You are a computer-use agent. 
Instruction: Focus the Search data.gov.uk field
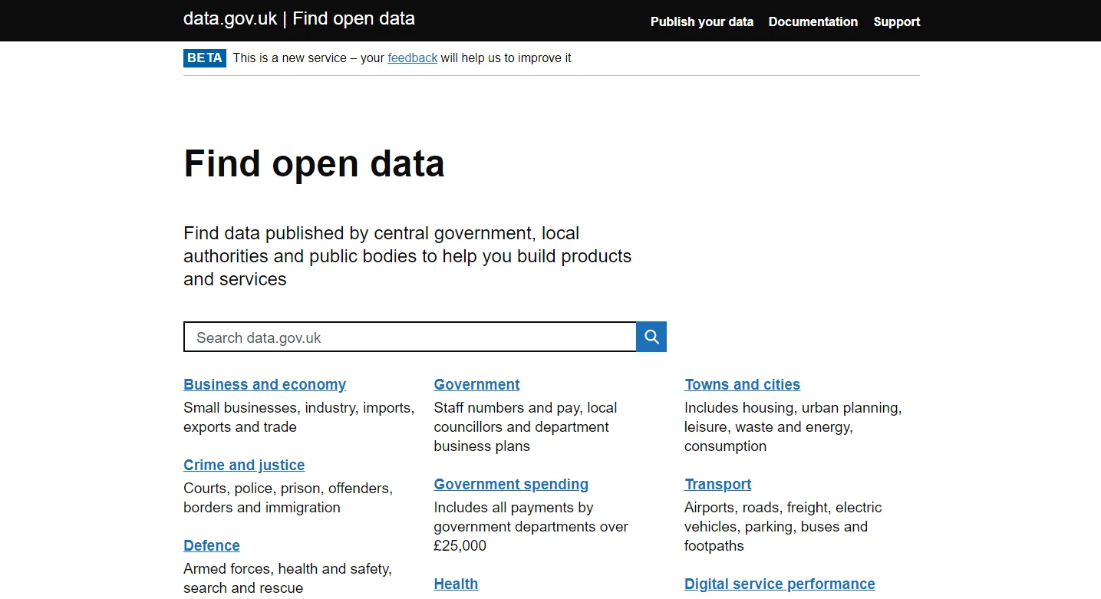tap(410, 337)
